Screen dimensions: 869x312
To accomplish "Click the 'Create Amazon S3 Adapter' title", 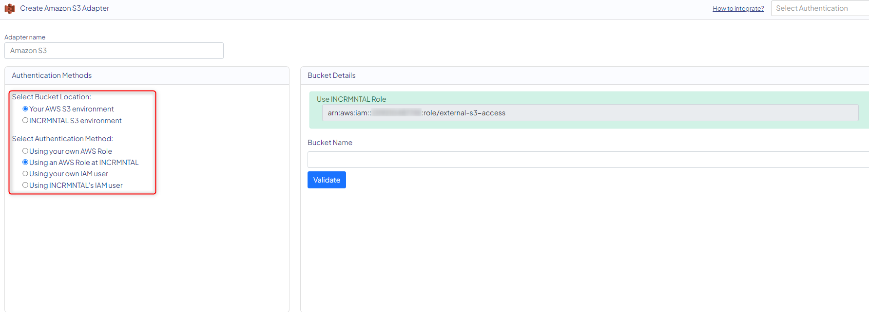I will coord(64,8).
